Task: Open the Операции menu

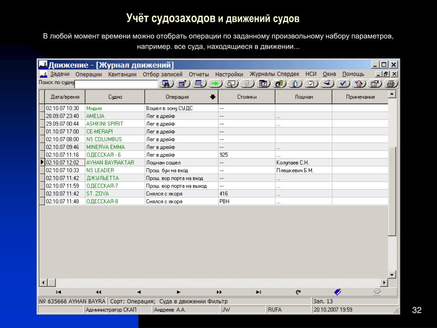Action: tap(89, 74)
